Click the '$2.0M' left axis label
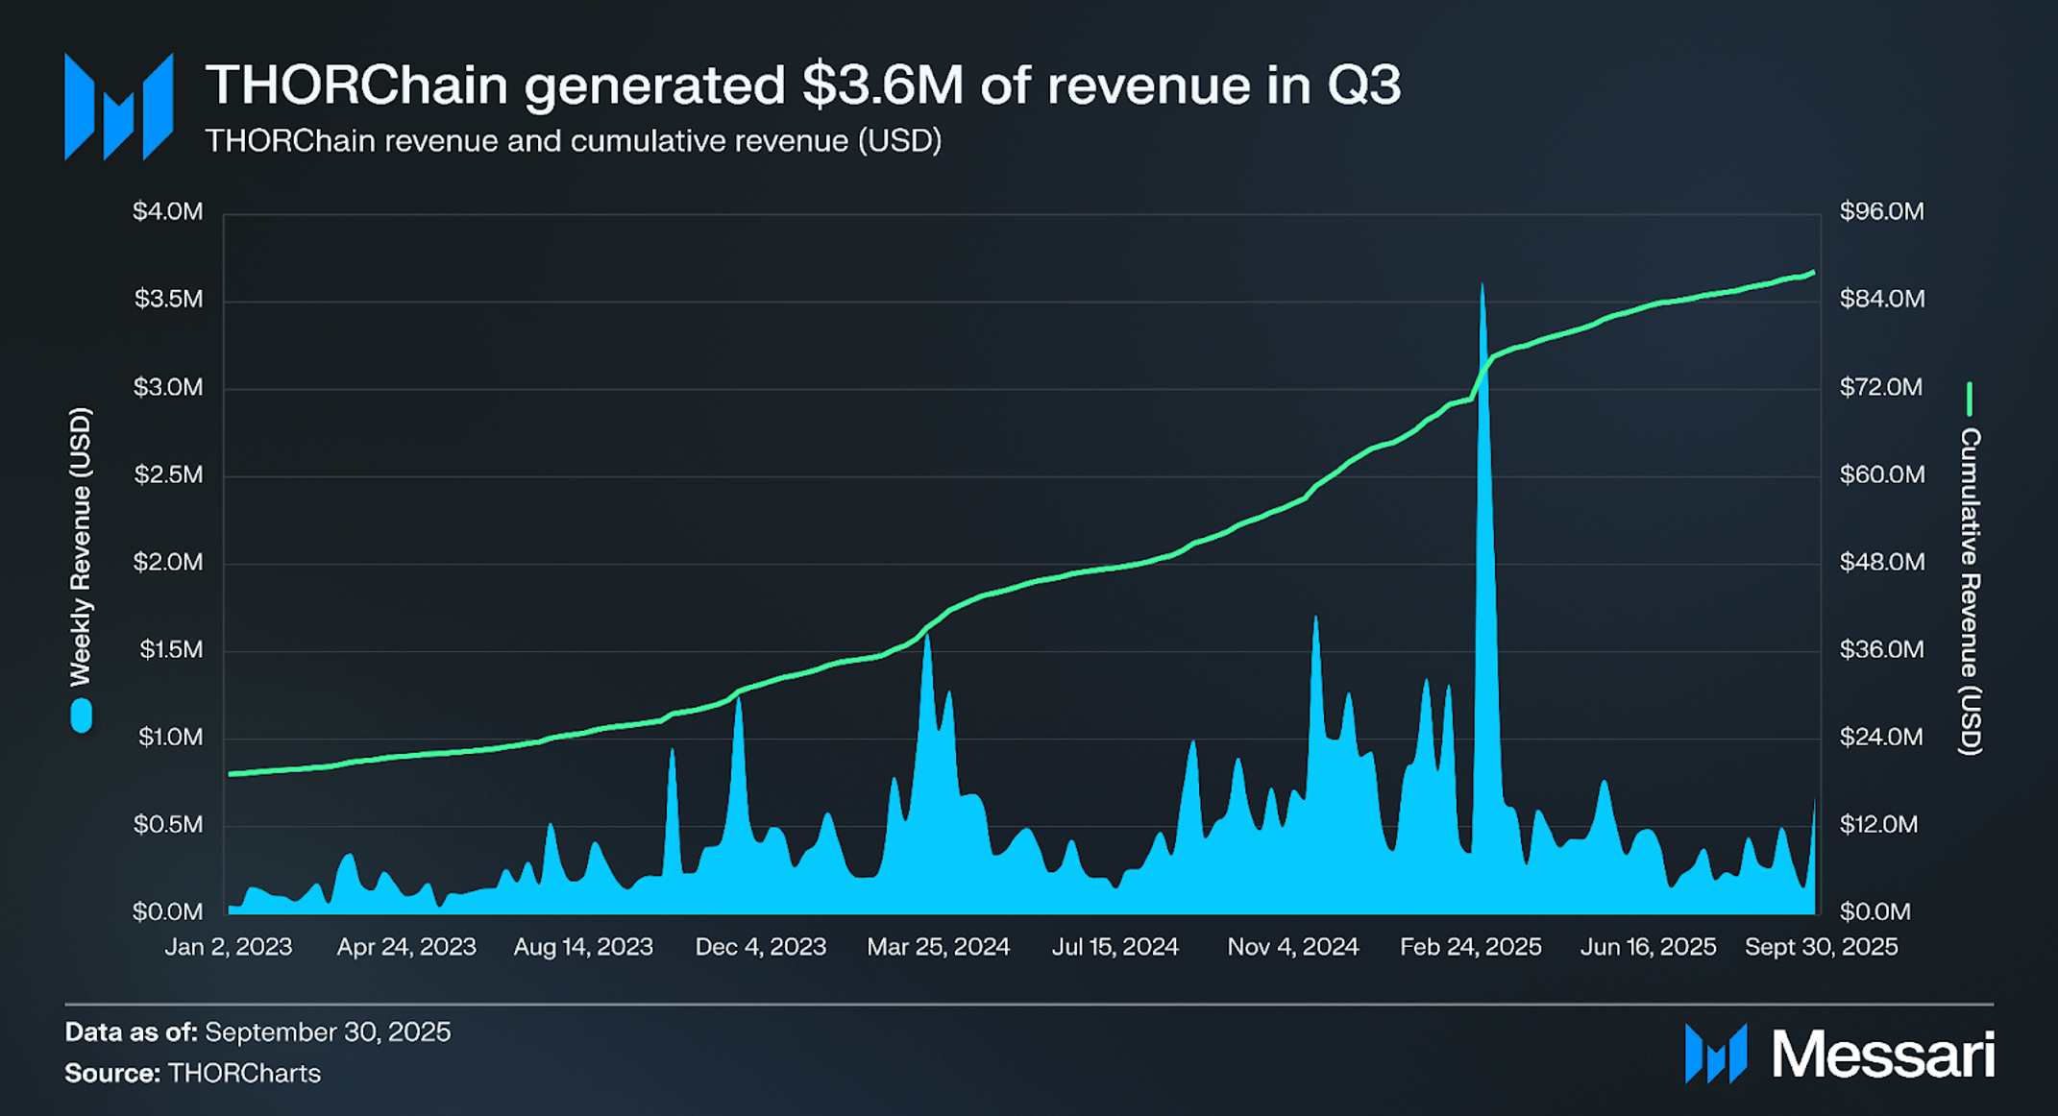The height and width of the screenshot is (1116, 2058). [x=168, y=562]
